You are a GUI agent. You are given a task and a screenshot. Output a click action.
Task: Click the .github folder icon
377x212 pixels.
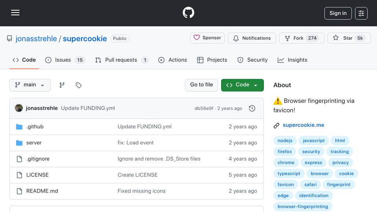click(19, 127)
